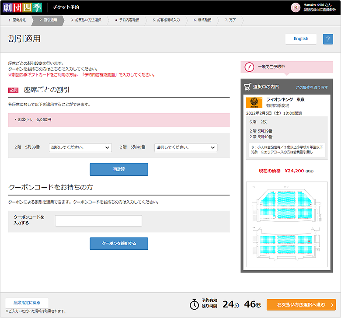Click the ライオンキング 東京 title
This screenshot has width=341, height=318.
[285, 99]
